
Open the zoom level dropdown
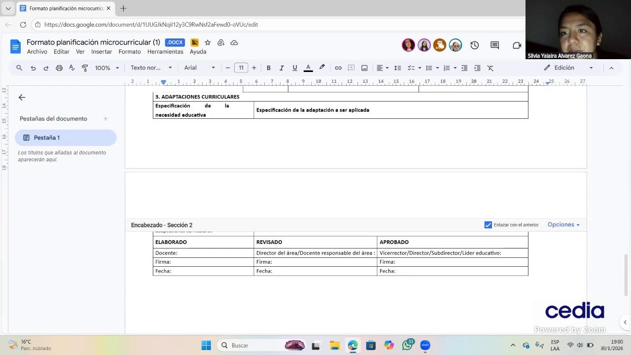107,68
